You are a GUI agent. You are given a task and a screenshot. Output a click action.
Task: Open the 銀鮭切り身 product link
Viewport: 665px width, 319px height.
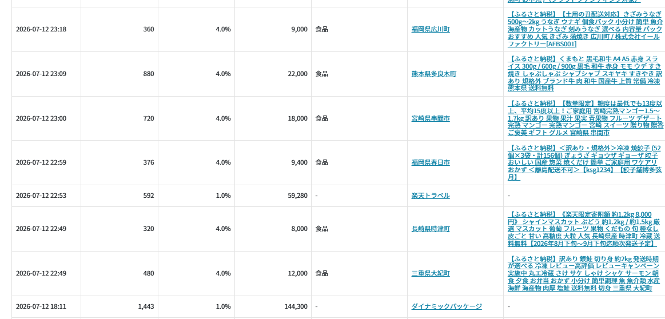tap(584, 273)
